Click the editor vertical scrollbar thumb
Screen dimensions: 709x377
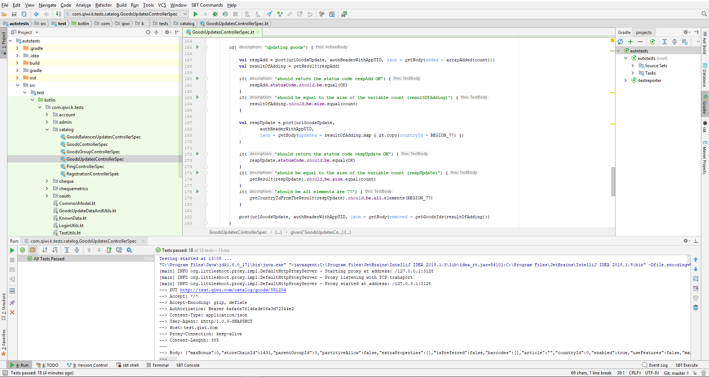[x=613, y=181]
